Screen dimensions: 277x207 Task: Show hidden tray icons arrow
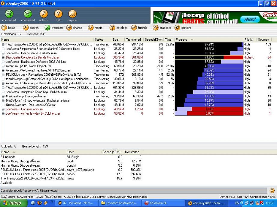242,203
